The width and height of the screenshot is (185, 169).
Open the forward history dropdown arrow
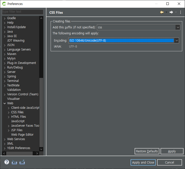click(x=176, y=12)
